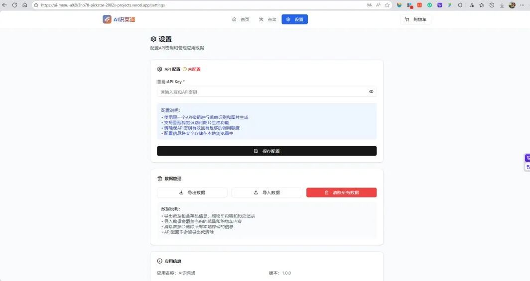The width and height of the screenshot is (530, 281).
Task: Open the 购物车 cart button
Action: tap(416, 19)
